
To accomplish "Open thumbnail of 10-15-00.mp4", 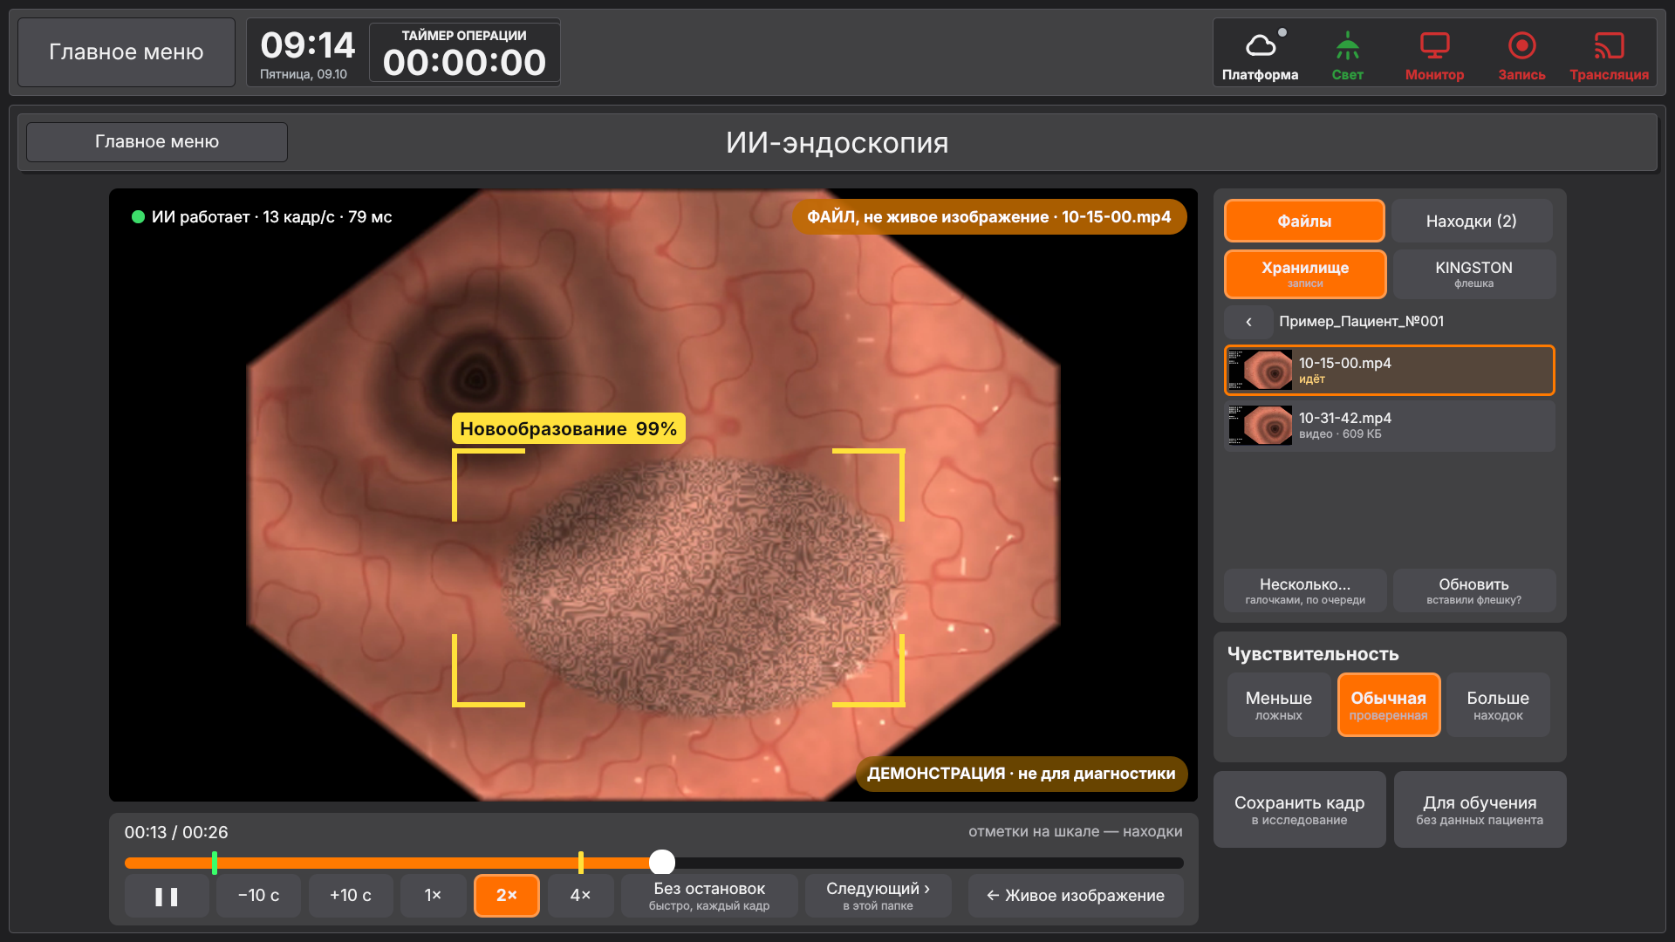I will [x=1260, y=371].
